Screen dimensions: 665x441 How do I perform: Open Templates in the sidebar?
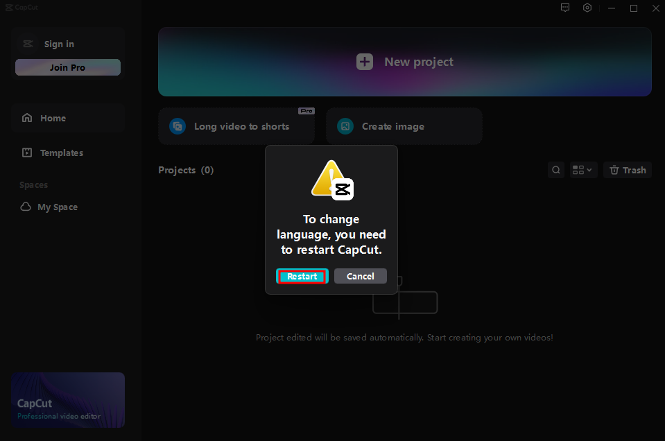[x=68, y=153]
